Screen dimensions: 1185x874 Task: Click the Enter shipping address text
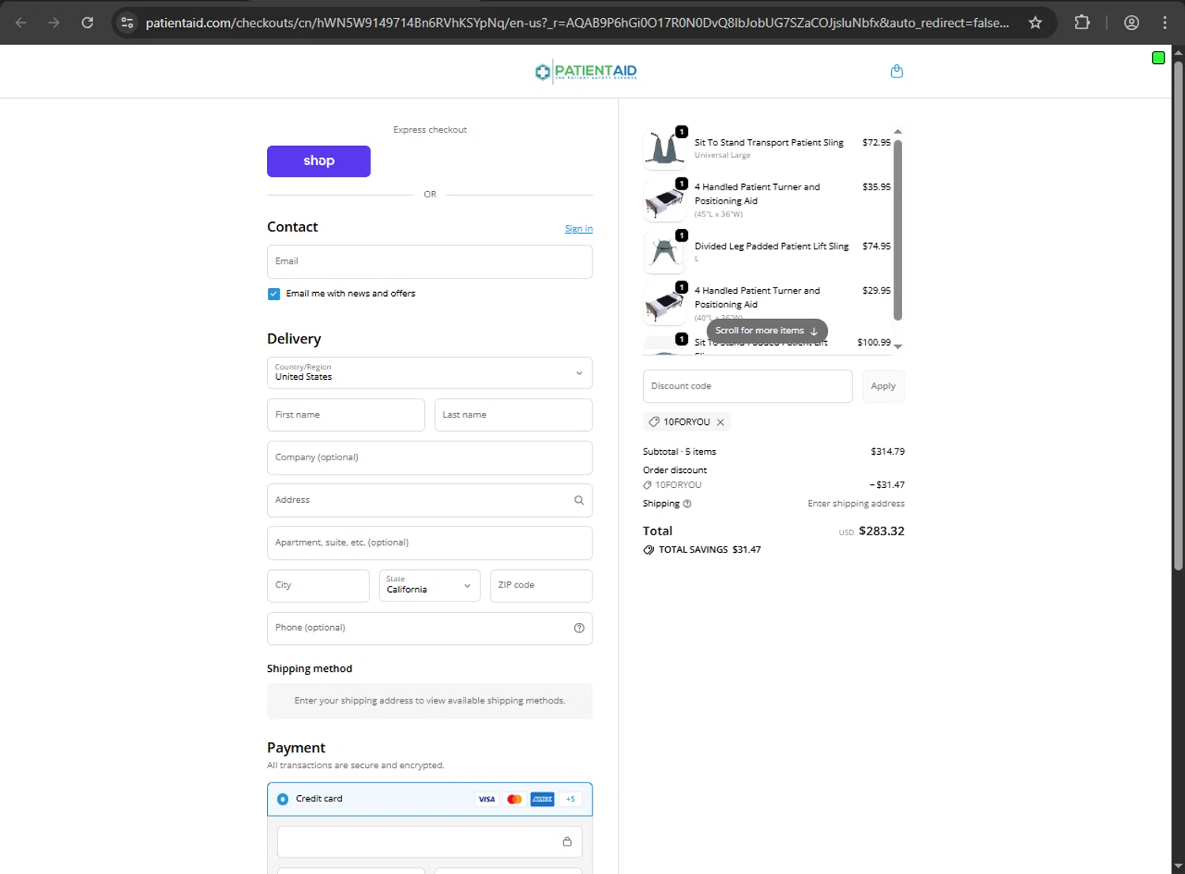point(856,504)
